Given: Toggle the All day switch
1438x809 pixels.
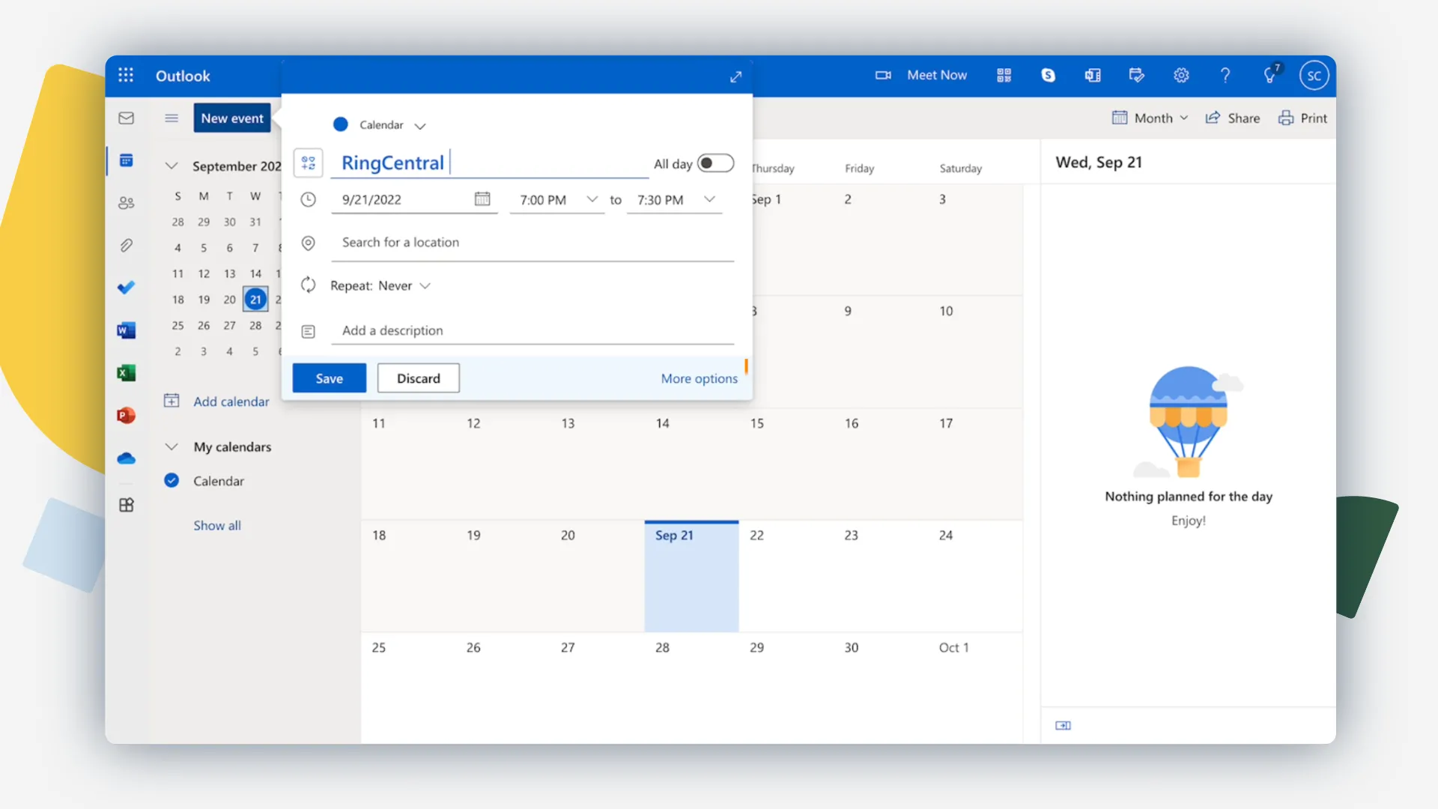Looking at the screenshot, I should coord(715,163).
